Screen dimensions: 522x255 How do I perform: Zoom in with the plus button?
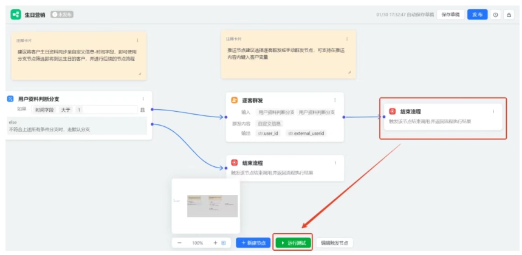coord(215,243)
